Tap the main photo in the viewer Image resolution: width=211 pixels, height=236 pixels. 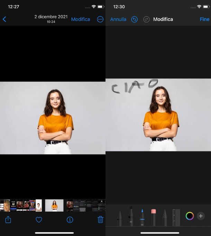(x=53, y=118)
